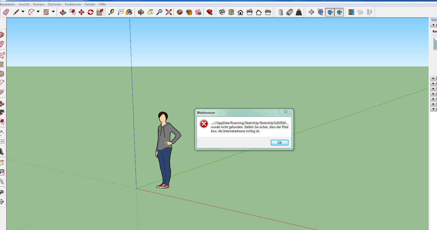Activate the Orbit camera tool
The height and width of the screenshot is (230, 437).
[141, 12]
